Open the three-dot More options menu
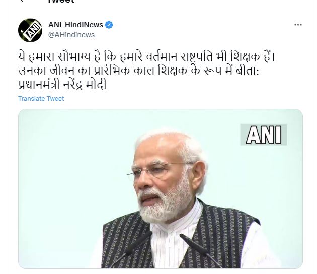The image size is (317, 274). click(298, 25)
